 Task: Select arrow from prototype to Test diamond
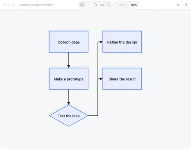click(69, 97)
